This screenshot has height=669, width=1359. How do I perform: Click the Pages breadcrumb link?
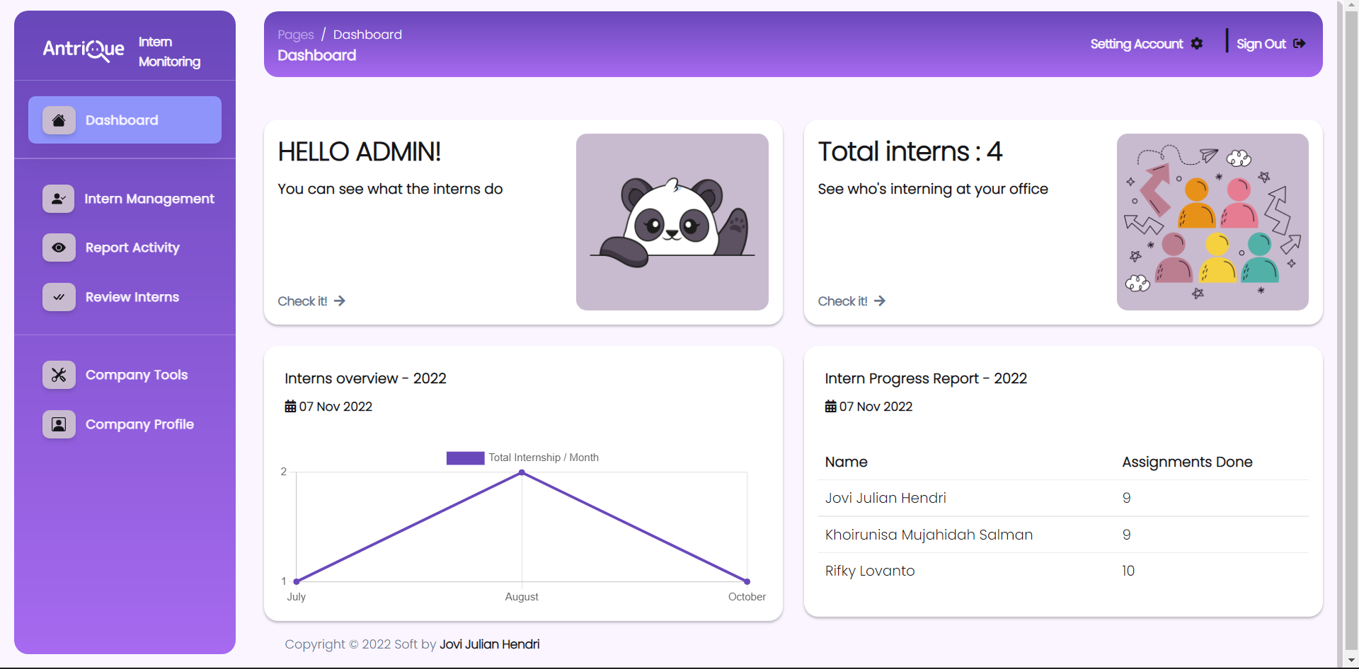(295, 35)
